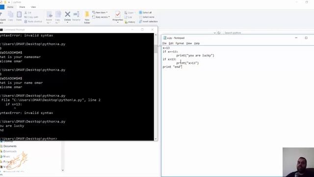Click Command Prompt scrollbar down arrow
Screen dimensions: 314x177
(156, 139)
